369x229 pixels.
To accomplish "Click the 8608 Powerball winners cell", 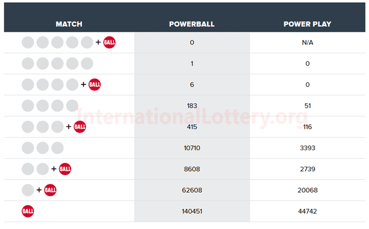I will 192,169.
